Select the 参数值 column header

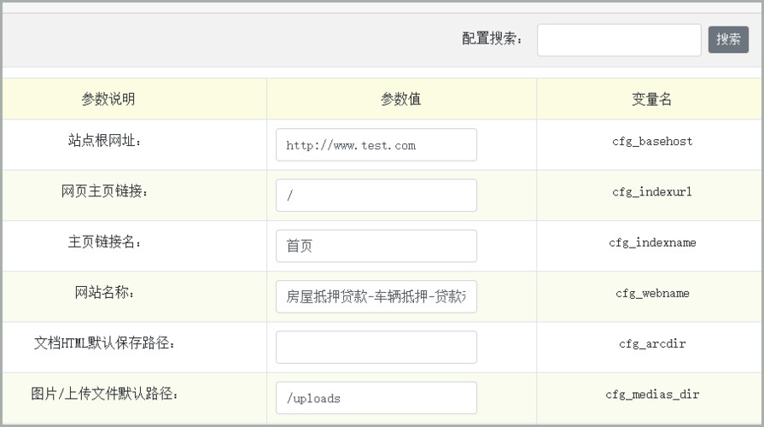pos(400,99)
